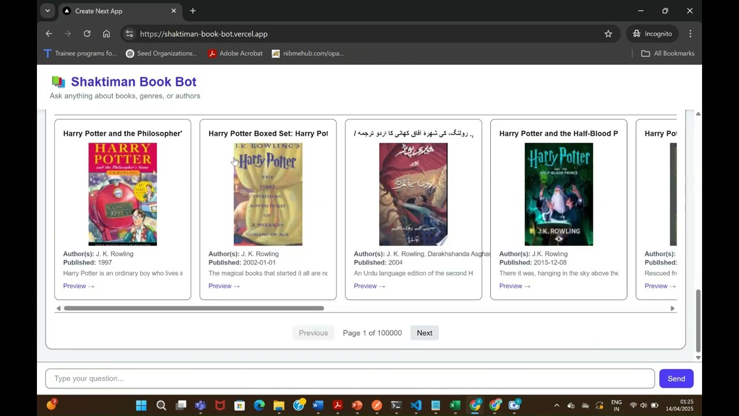Enable speaker volume from the system tray

pos(643,405)
